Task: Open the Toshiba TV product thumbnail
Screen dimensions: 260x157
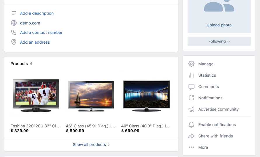Action: point(36,96)
